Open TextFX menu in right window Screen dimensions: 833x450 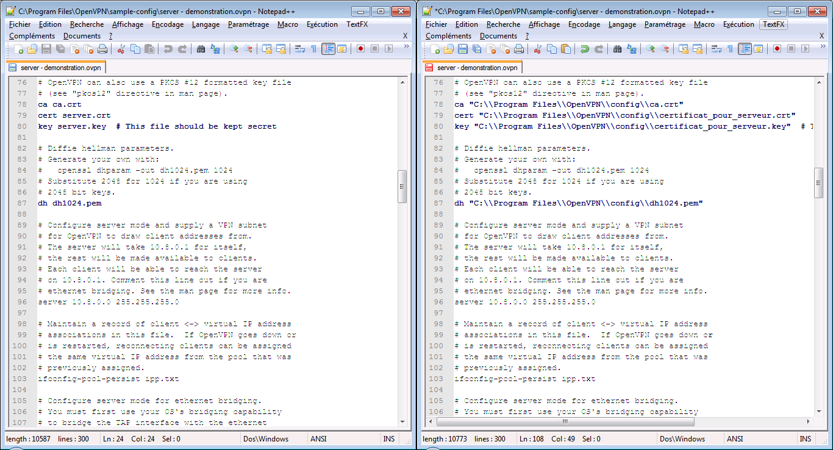773,24
